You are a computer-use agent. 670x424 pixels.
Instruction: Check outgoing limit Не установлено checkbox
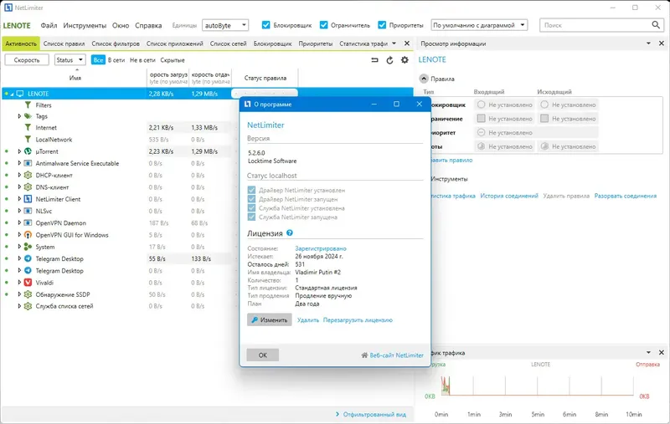[544, 119]
